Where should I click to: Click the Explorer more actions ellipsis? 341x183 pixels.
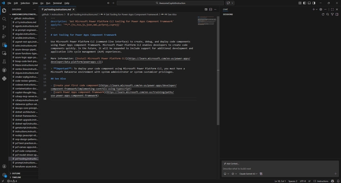(x=35, y=9)
